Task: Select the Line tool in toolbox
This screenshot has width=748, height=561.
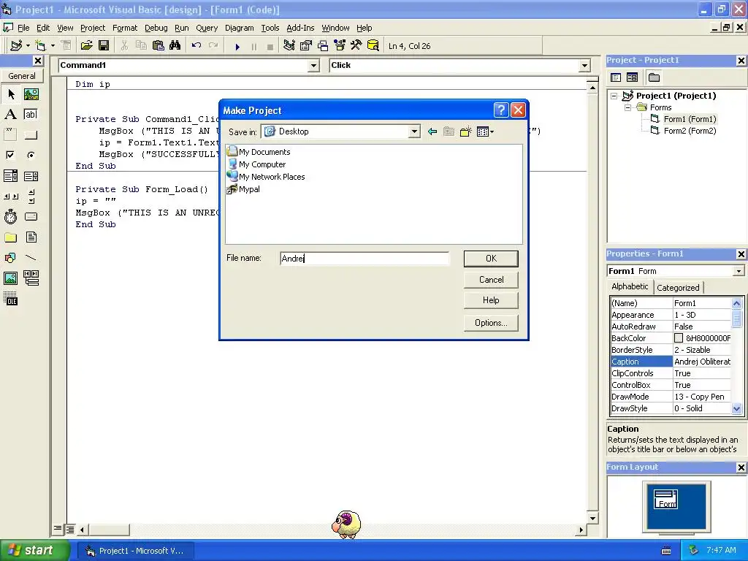Action: click(x=31, y=258)
